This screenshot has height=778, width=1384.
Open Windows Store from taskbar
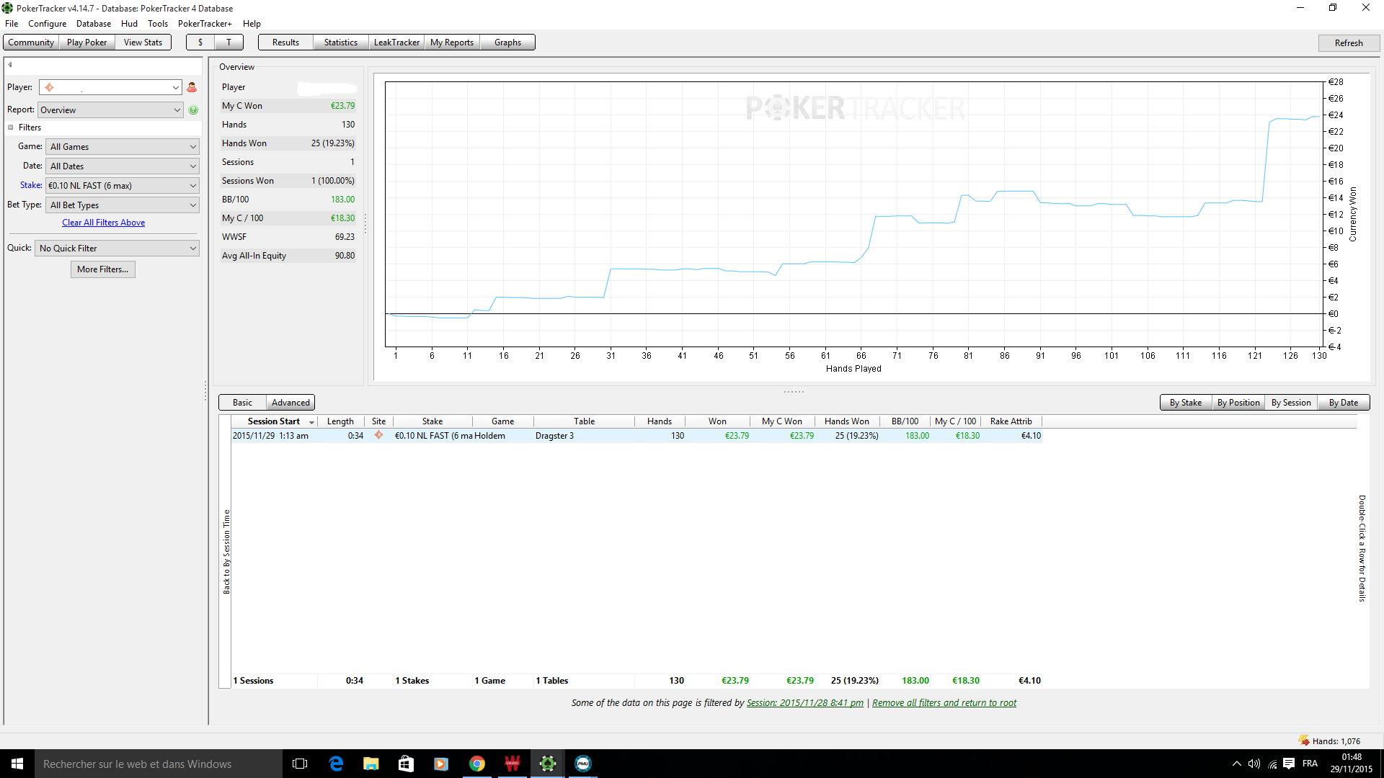click(406, 764)
